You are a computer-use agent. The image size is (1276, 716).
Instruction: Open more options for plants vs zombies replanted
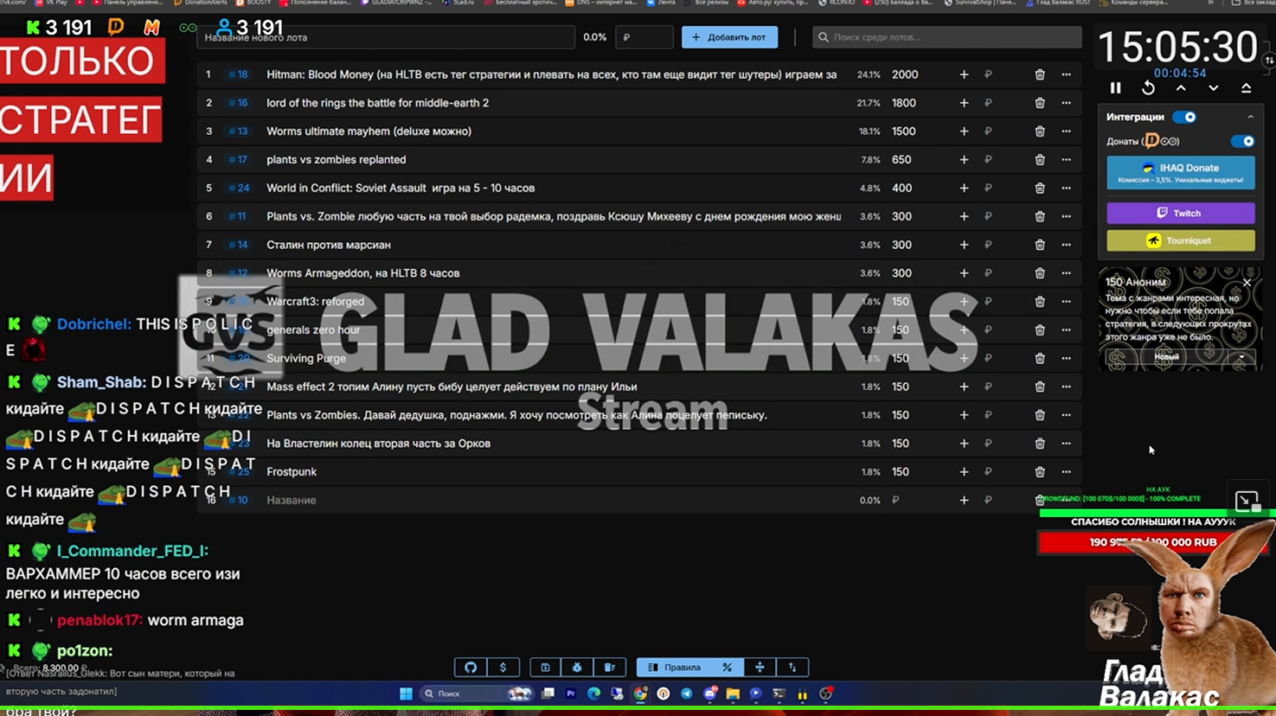click(x=1067, y=160)
